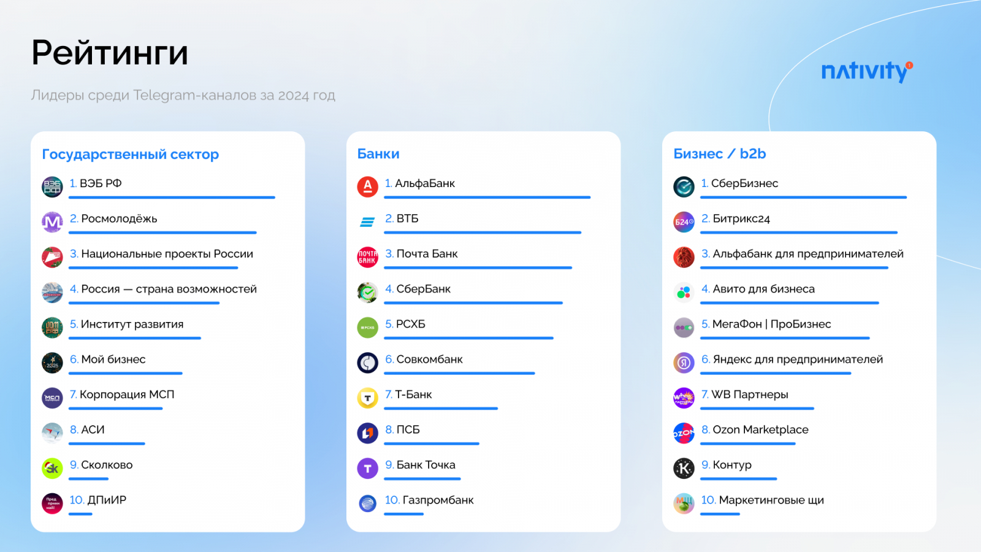Click the text "5. Институт развития"

[x=126, y=324]
